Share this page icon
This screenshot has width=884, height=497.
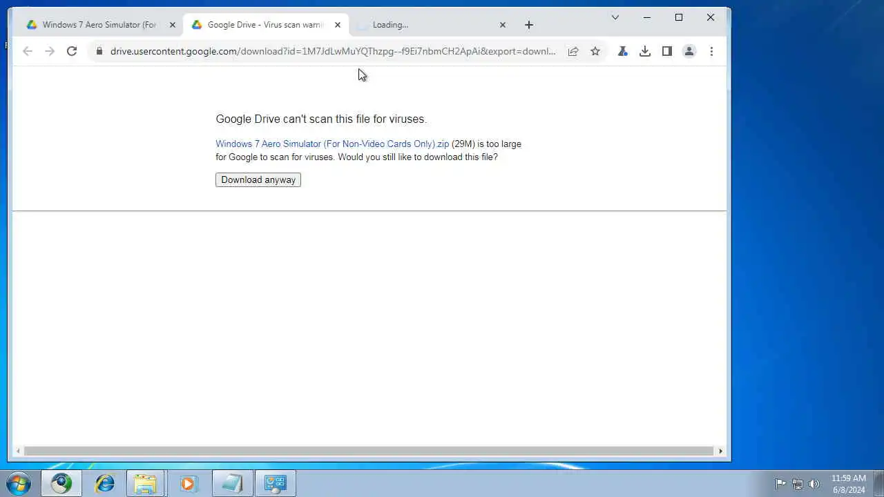pos(573,51)
